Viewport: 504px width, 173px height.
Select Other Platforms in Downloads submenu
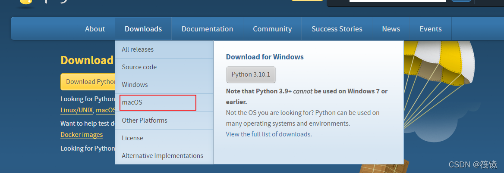(x=164, y=120)
